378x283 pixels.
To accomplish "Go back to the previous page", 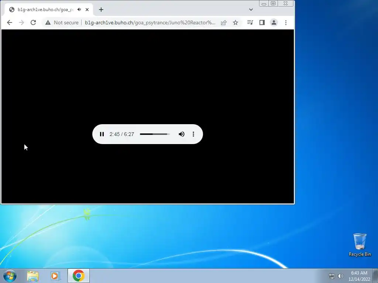I will click(x=10, y=22).
